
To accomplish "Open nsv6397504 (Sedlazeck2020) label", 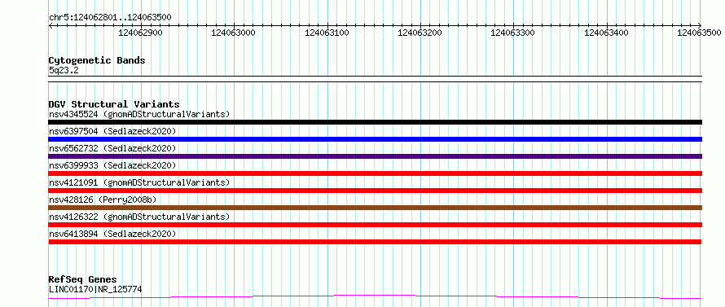I will (x=112, y=131).
